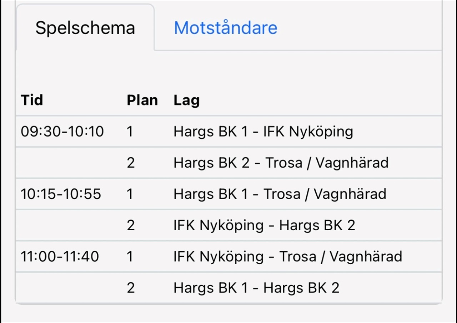Select the 11:00-11:40 time slot cell
This screenshot has height=323, width=457.
click(x=60, y=257)
